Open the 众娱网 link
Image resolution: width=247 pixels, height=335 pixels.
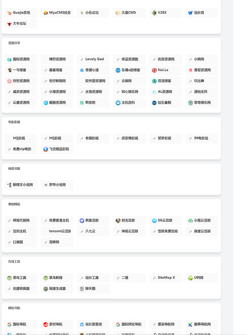click(126, 81)
